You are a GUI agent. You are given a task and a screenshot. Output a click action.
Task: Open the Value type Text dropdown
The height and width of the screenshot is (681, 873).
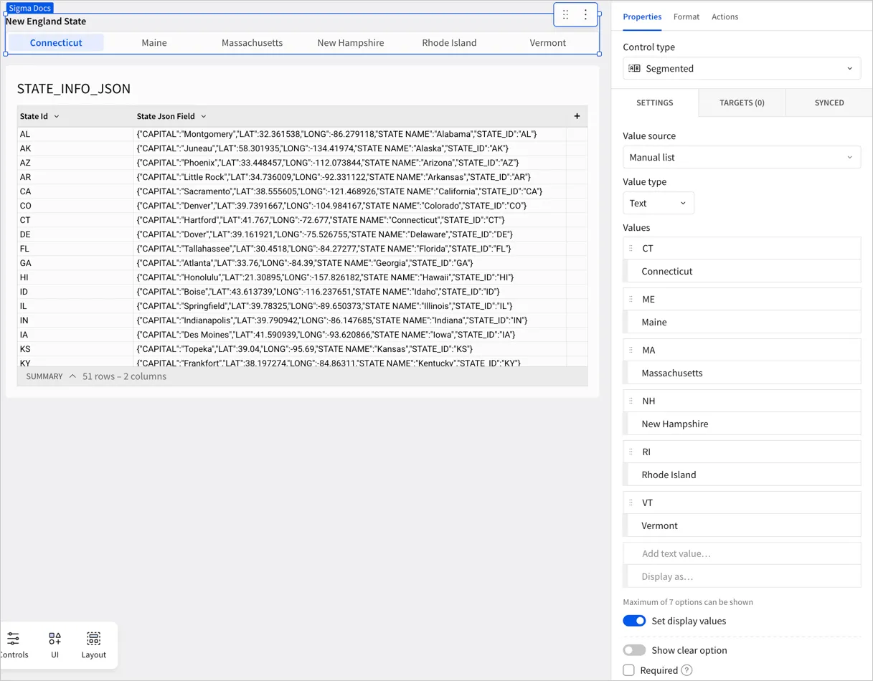click(658, 204)
